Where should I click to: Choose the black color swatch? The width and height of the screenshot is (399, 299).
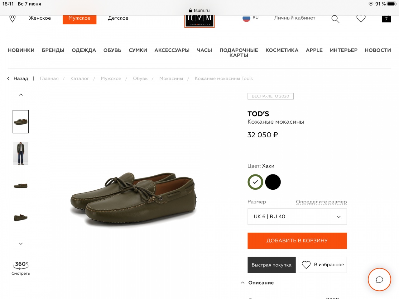pyautogui.click(x=273, y=182)
